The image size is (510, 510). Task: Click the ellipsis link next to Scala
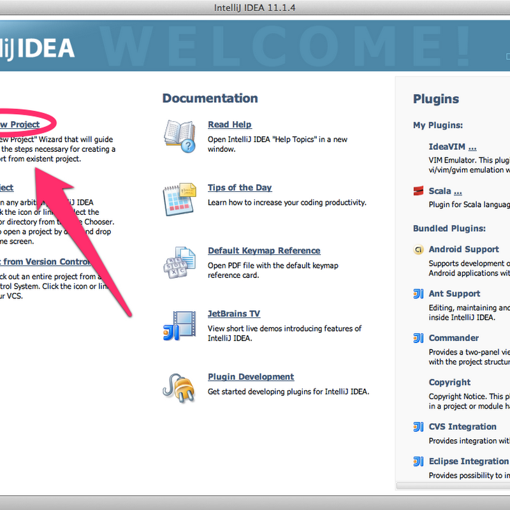458,191
